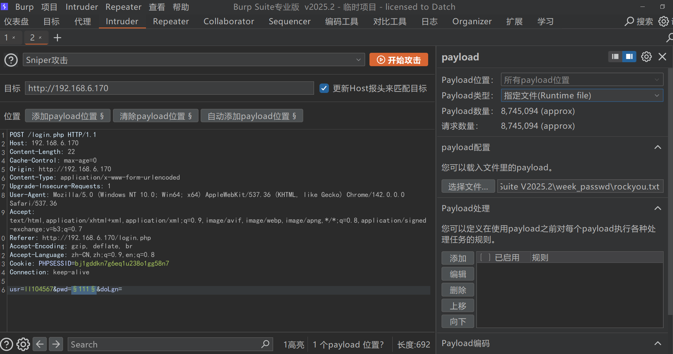Open the global settings gear in top bar

click(663, 21)
